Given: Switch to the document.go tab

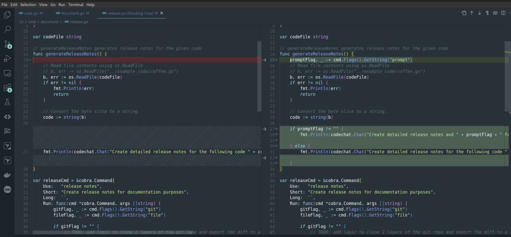Looking at the screenshot, I should coord(73,13).
